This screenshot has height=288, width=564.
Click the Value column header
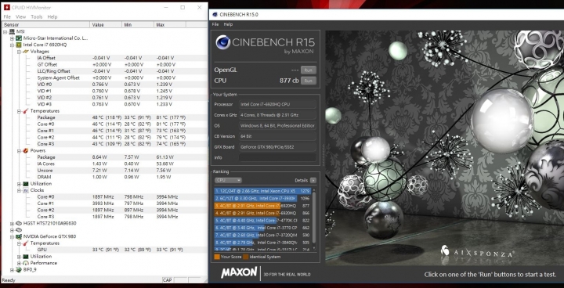click(x=106, y=25)
